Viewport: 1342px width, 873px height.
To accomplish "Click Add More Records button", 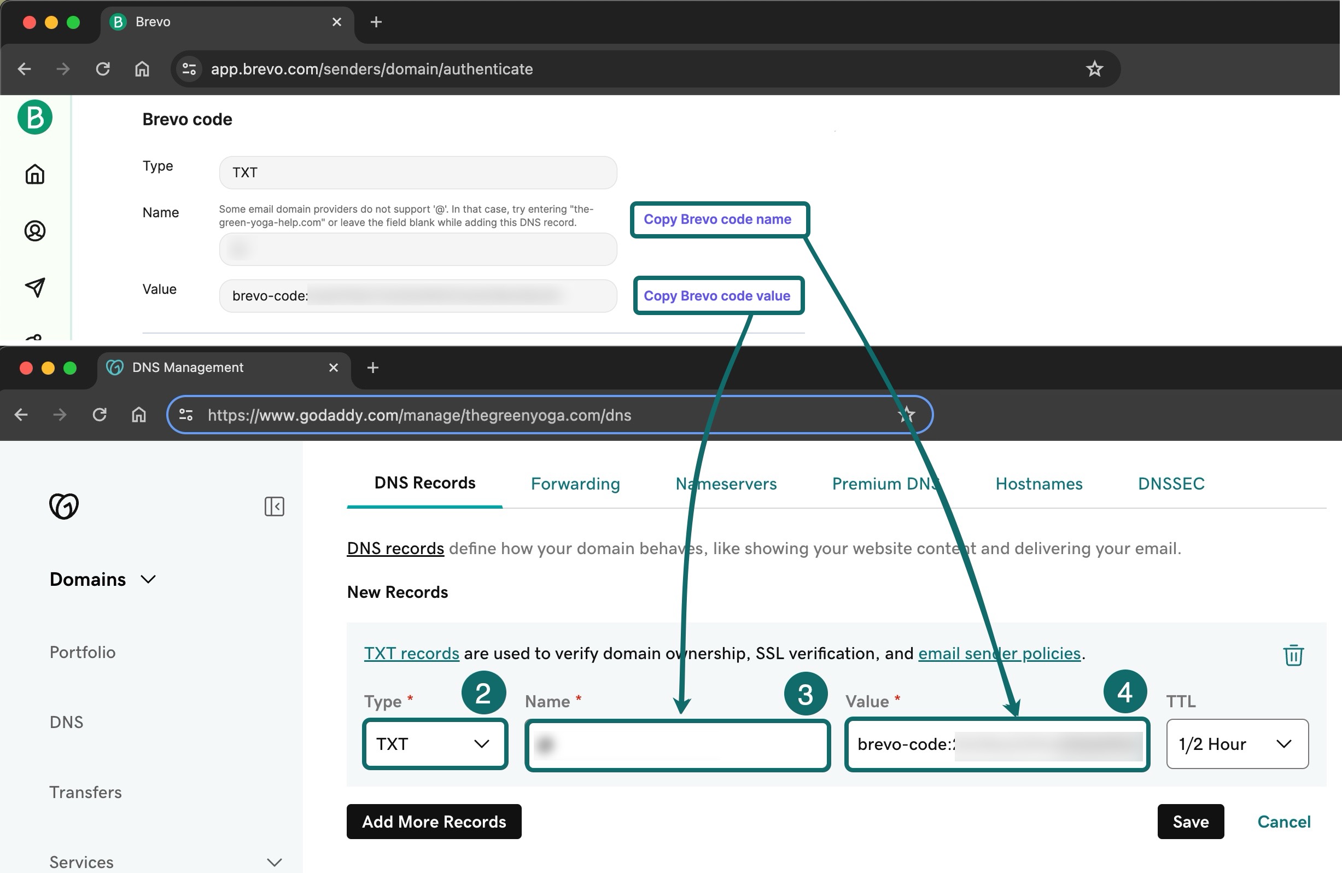I will pyautogui.click(x=434, y=822).
